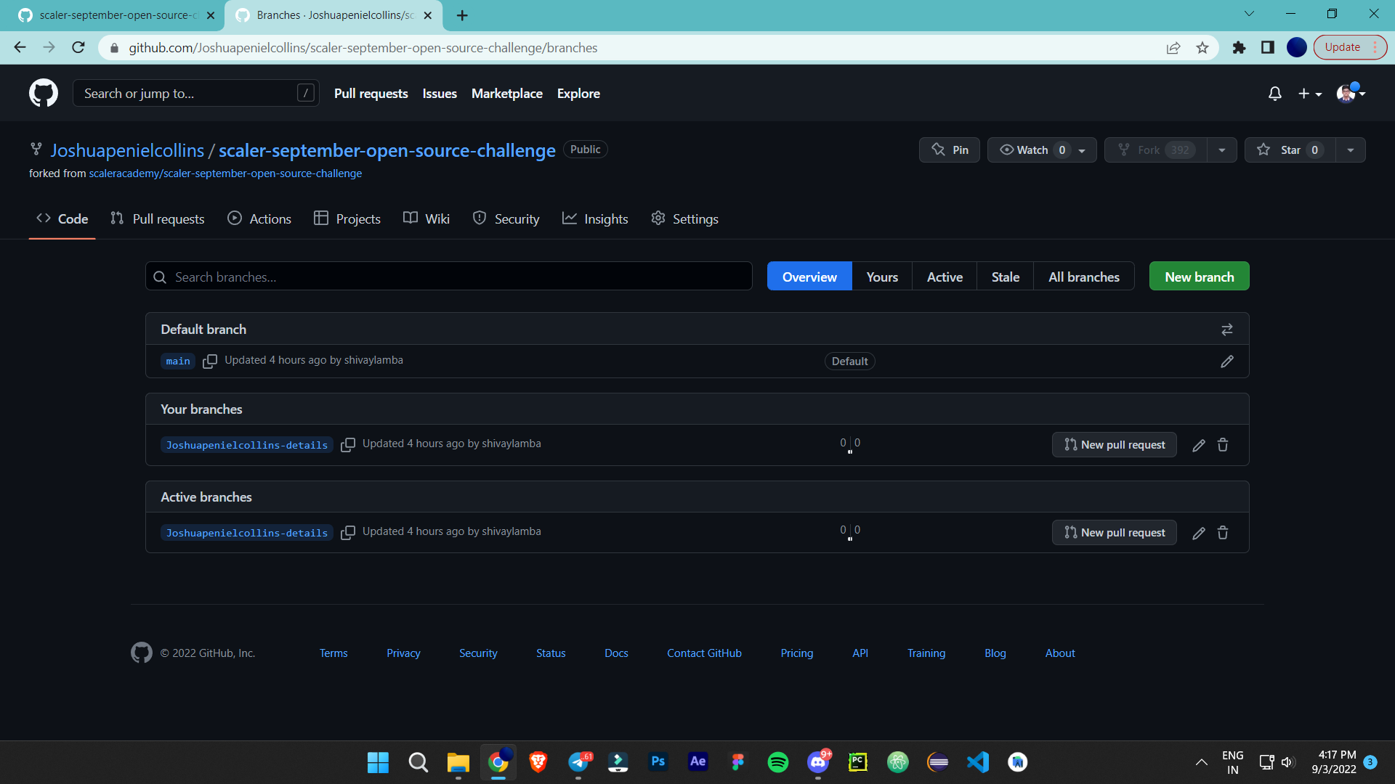Bookmark the page via address bar star
The height and width of the screenshot is (784, 1395).
(x=1202, y=47)
